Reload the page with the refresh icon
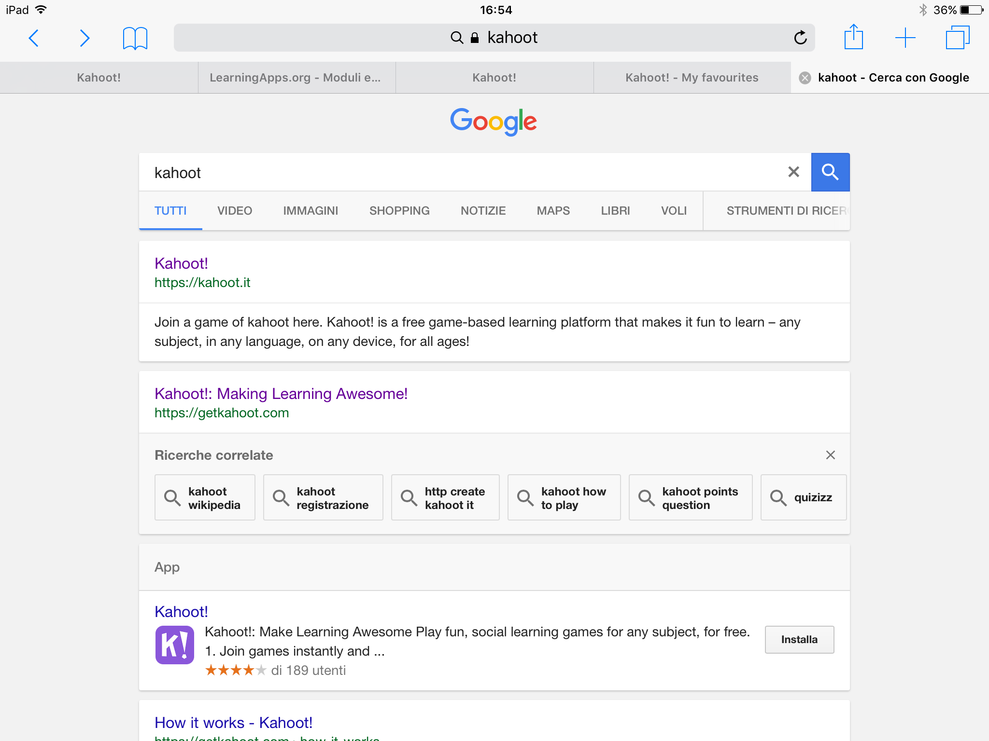This screenshot has width=989, height=741. (800, 38)
